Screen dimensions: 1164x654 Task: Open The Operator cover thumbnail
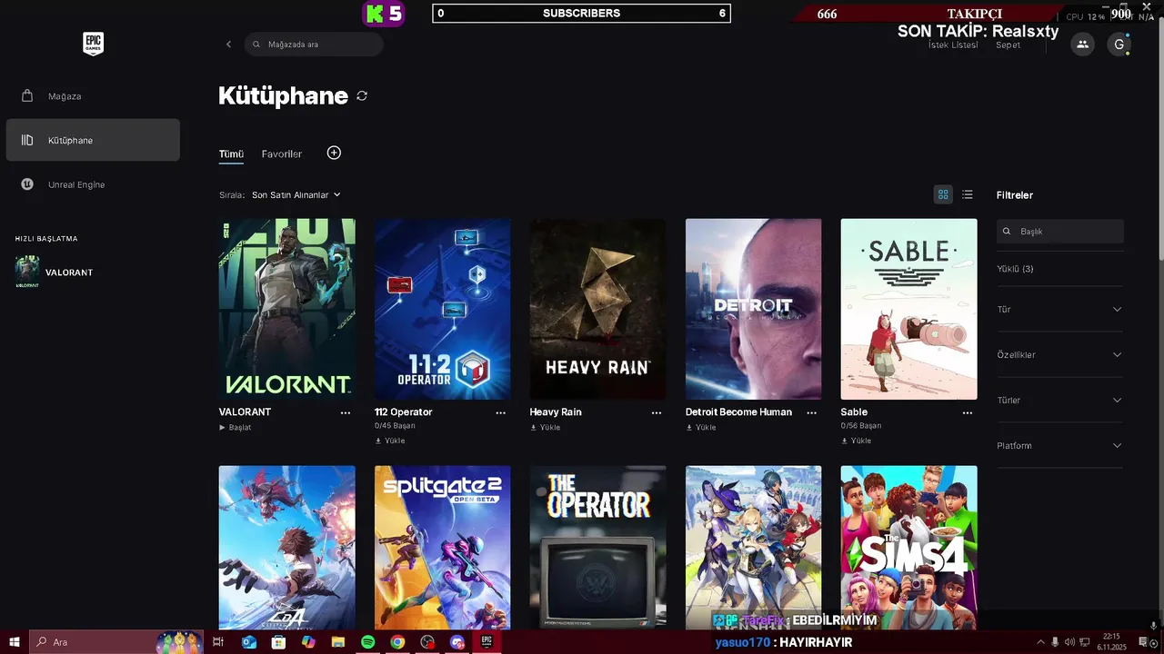[597, 548]
